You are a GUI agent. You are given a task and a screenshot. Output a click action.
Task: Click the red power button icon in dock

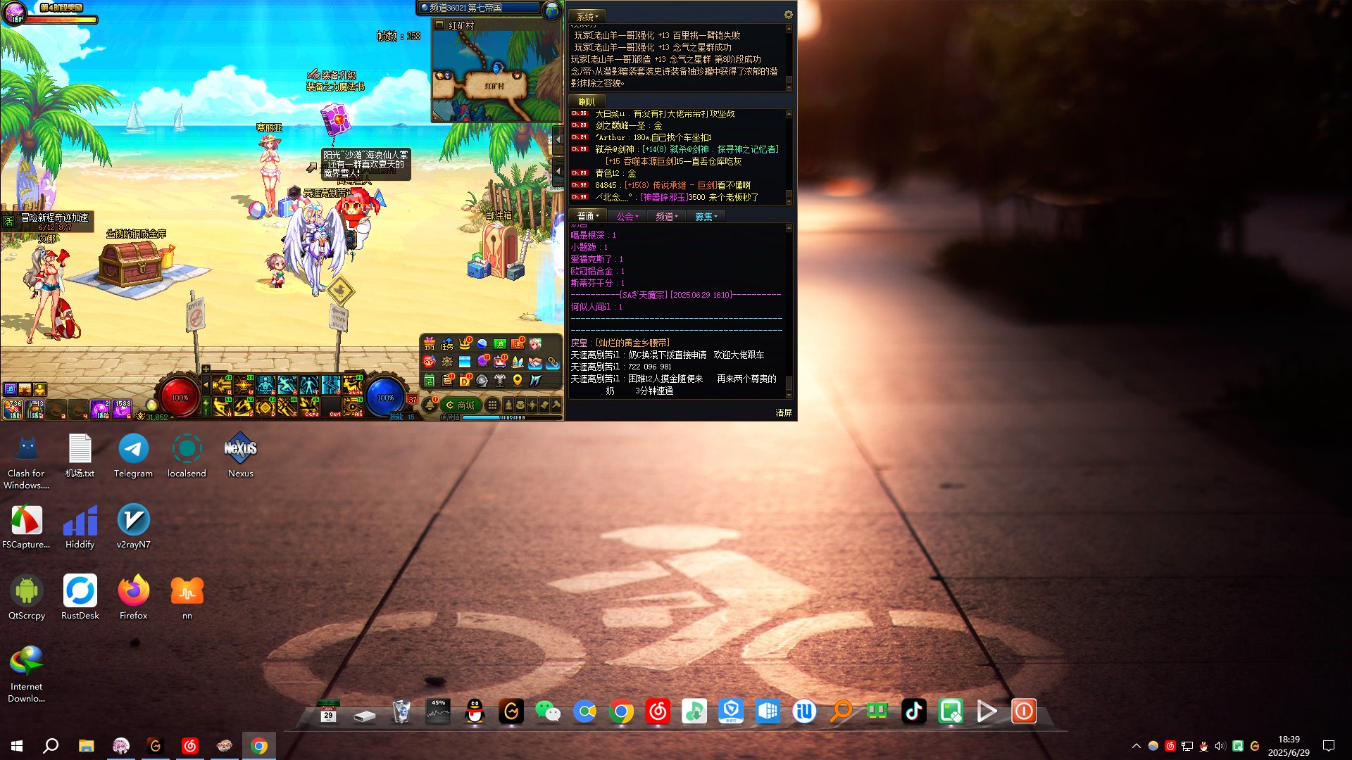[x=1023, y=711]
